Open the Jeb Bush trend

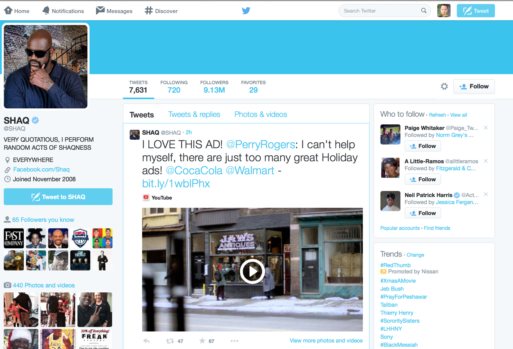pos(392,289)
